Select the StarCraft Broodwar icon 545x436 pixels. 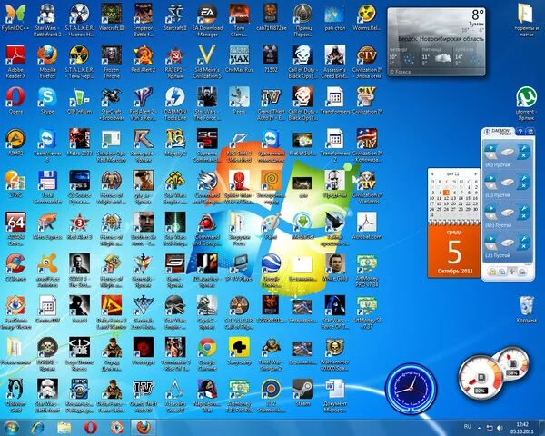tap(111, 104)
